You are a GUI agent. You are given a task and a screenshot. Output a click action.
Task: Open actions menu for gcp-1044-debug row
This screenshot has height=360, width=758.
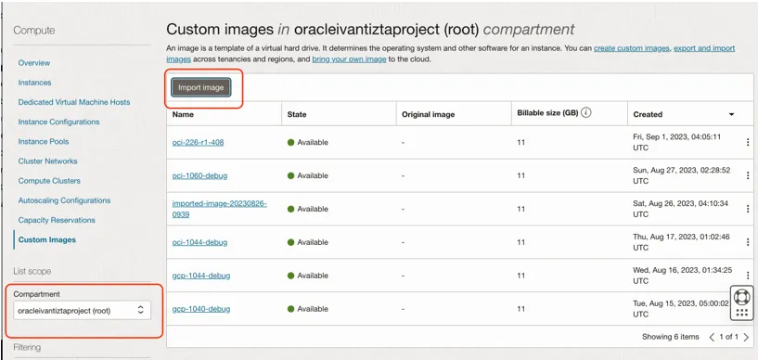749,276
